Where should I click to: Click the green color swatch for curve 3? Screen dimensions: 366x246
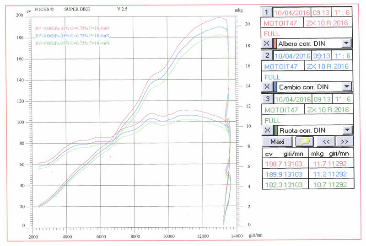point(274,130)
